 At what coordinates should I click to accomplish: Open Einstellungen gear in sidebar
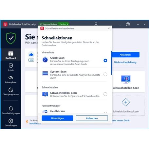point(11,121)
